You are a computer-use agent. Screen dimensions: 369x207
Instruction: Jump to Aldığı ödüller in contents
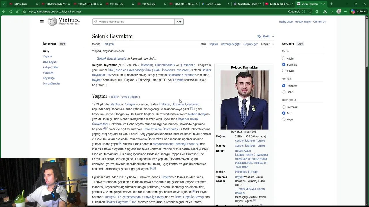pos(51,67)
